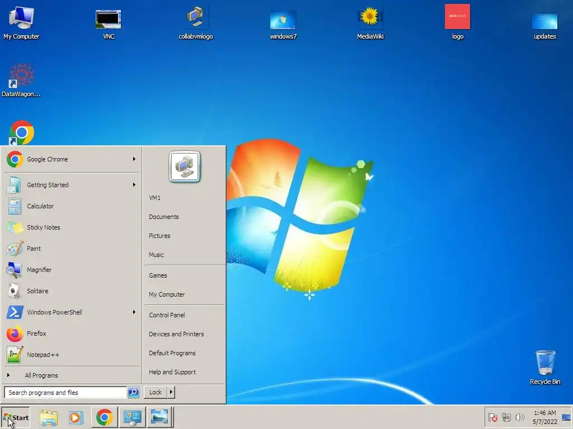The width and height of the screenshot is (573, 429).
Task: Open the VM1 user folder
Action: pyautogui.click(x=185, y=198)
